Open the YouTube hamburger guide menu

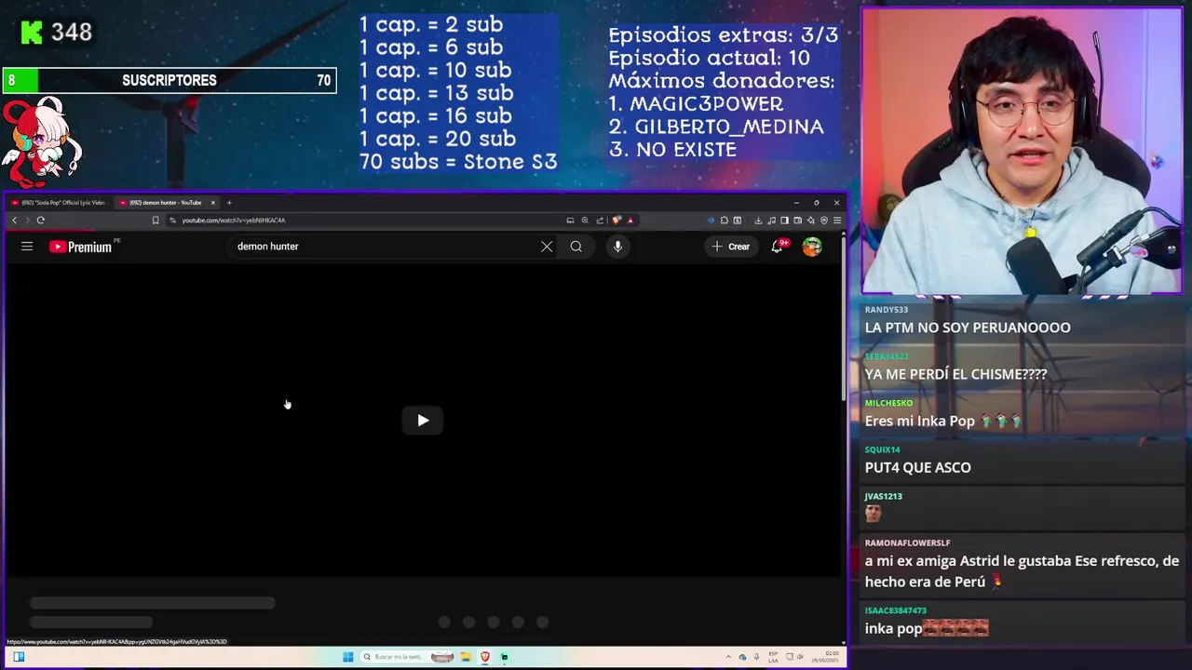click(27, 247)
